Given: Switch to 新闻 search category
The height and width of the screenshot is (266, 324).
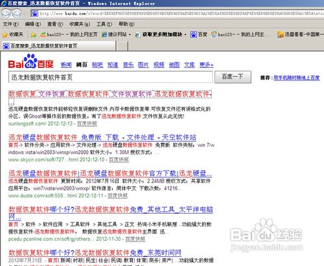Looking at the screenshot, I should [x=66, y=65].
